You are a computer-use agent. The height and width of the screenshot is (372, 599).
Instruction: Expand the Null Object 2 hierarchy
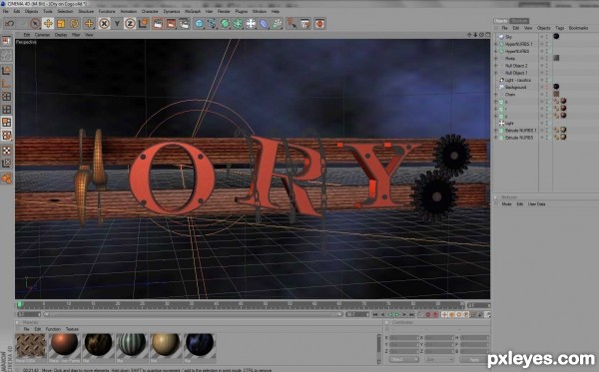point(496,66)
